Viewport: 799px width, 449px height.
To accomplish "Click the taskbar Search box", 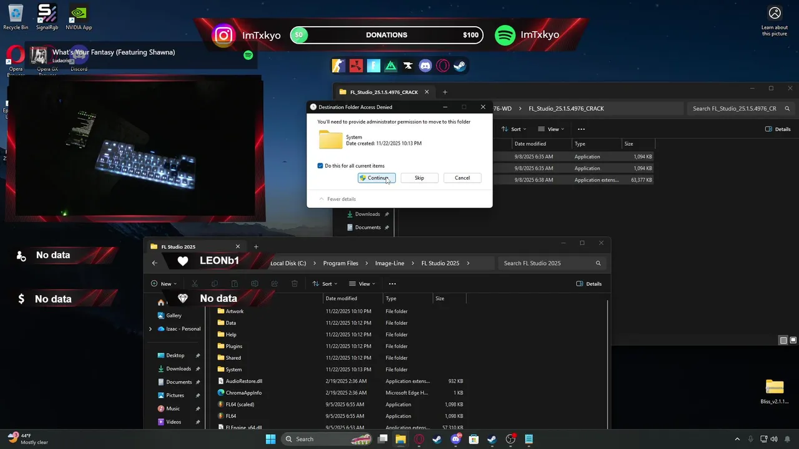I will [x=328, y=439].
